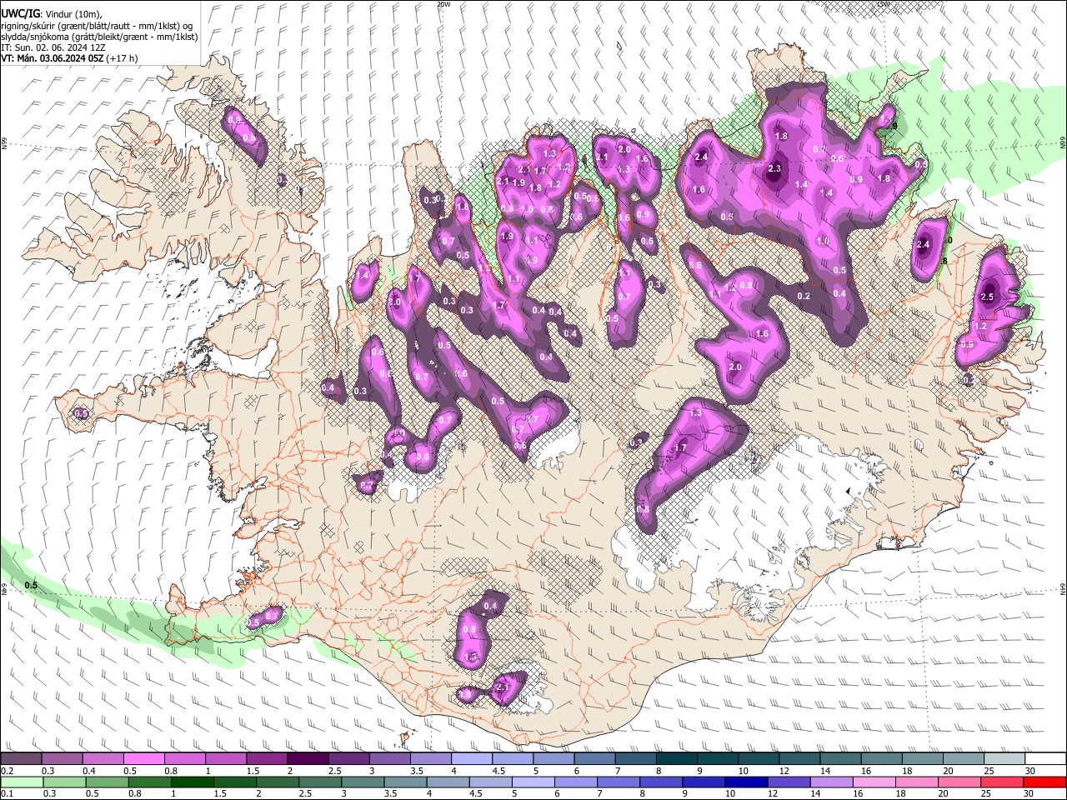Select the 6 periwinkle swatch in bottom legend row

click(575, 782)
